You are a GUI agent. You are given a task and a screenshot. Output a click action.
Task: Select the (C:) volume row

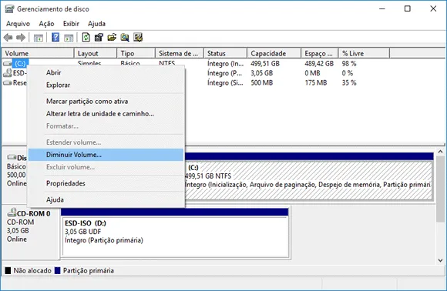(x=20, y=63)
